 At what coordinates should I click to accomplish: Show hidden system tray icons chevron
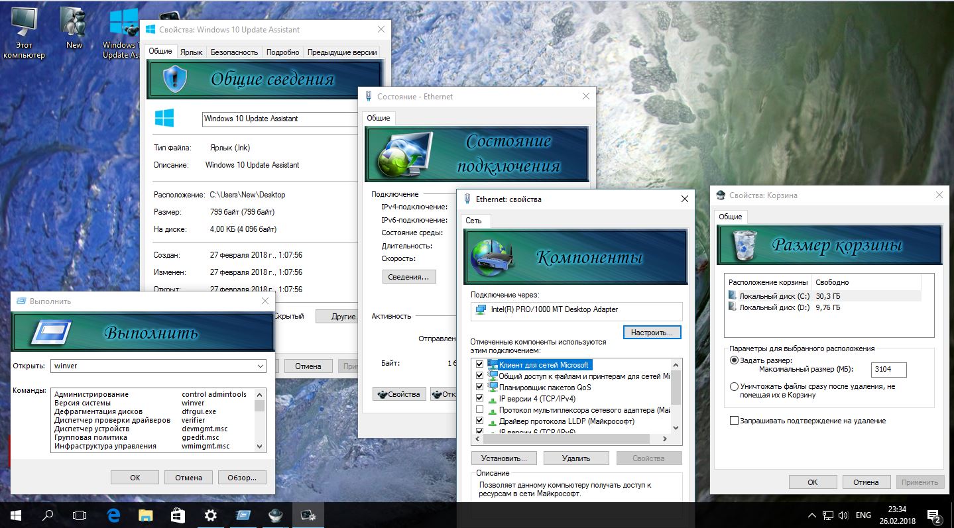click(x=812, y=515)
